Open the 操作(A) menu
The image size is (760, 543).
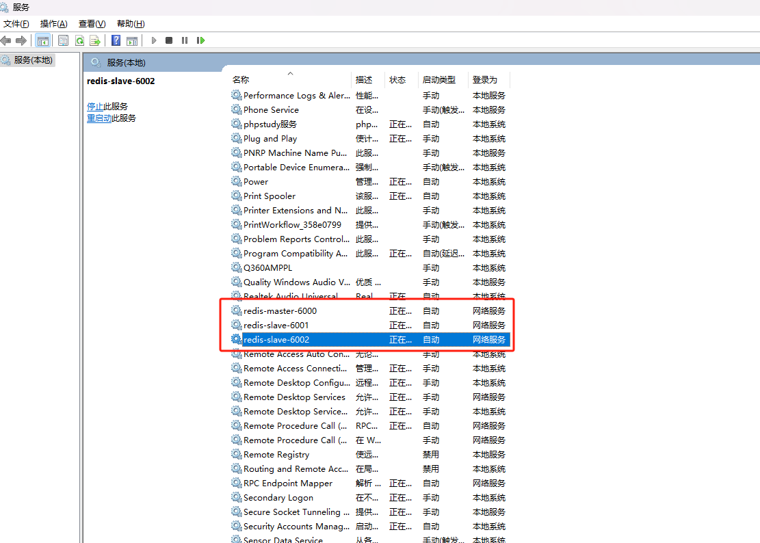tap(54, 24)
